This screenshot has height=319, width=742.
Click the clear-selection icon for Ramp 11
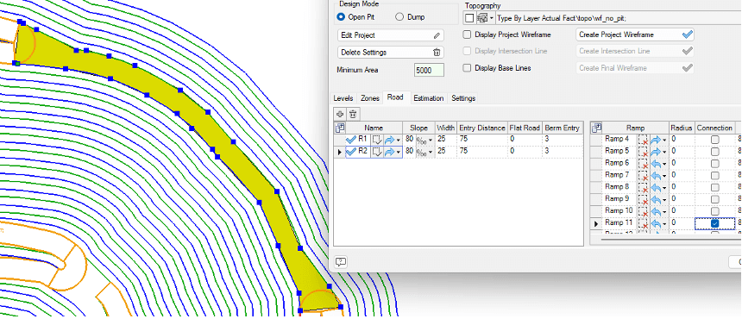[x=643, y=223]
